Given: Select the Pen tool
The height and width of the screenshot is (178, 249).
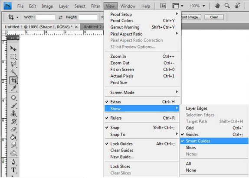Looking at the screenshot, I should pos(13,162).
